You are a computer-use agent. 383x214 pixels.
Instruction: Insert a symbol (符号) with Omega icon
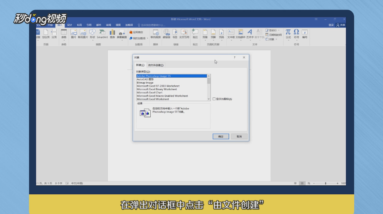(296, 34)
